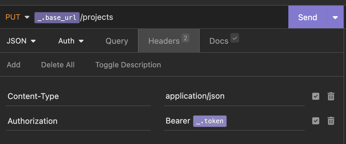Click the Headers count badge
The width and height of the screenshot is (346, 144).
(185, 38)
